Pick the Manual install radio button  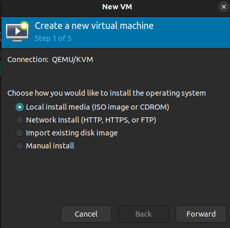pos(20,146)
